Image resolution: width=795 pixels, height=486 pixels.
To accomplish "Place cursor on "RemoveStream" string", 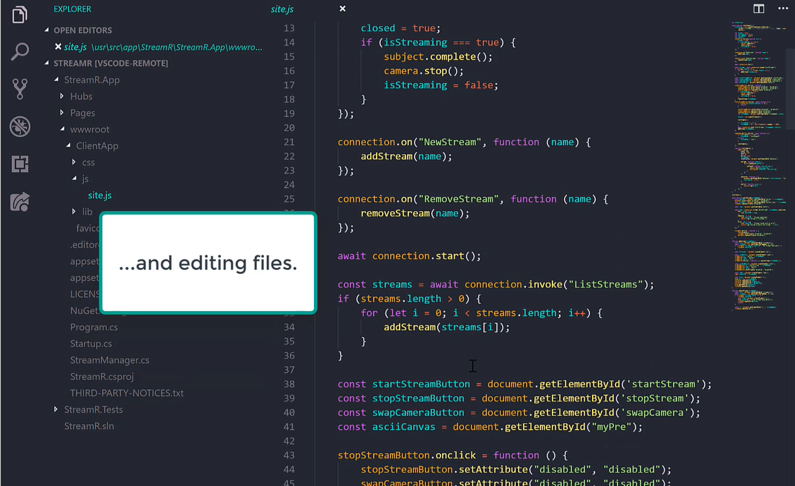I will (461, 199).
